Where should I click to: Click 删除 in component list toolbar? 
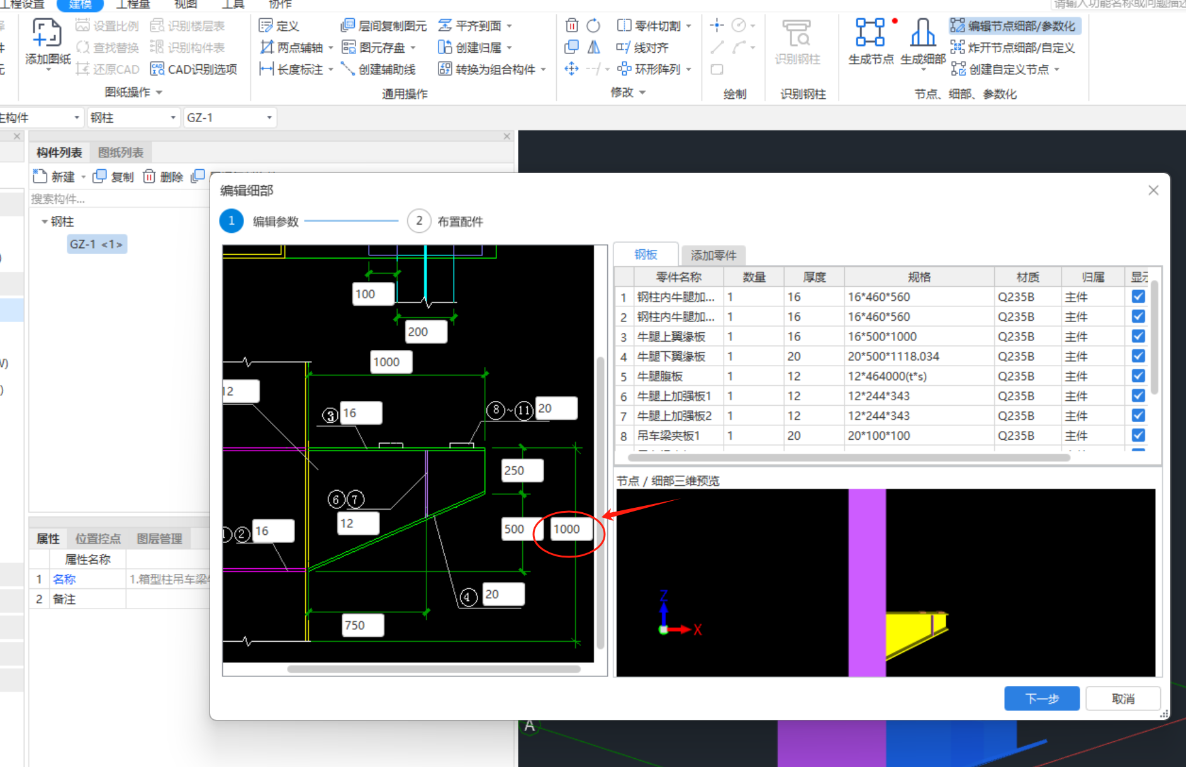(163, 177)
